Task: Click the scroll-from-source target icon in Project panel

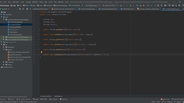Action: pyautogui.click(x=20, y=9)
